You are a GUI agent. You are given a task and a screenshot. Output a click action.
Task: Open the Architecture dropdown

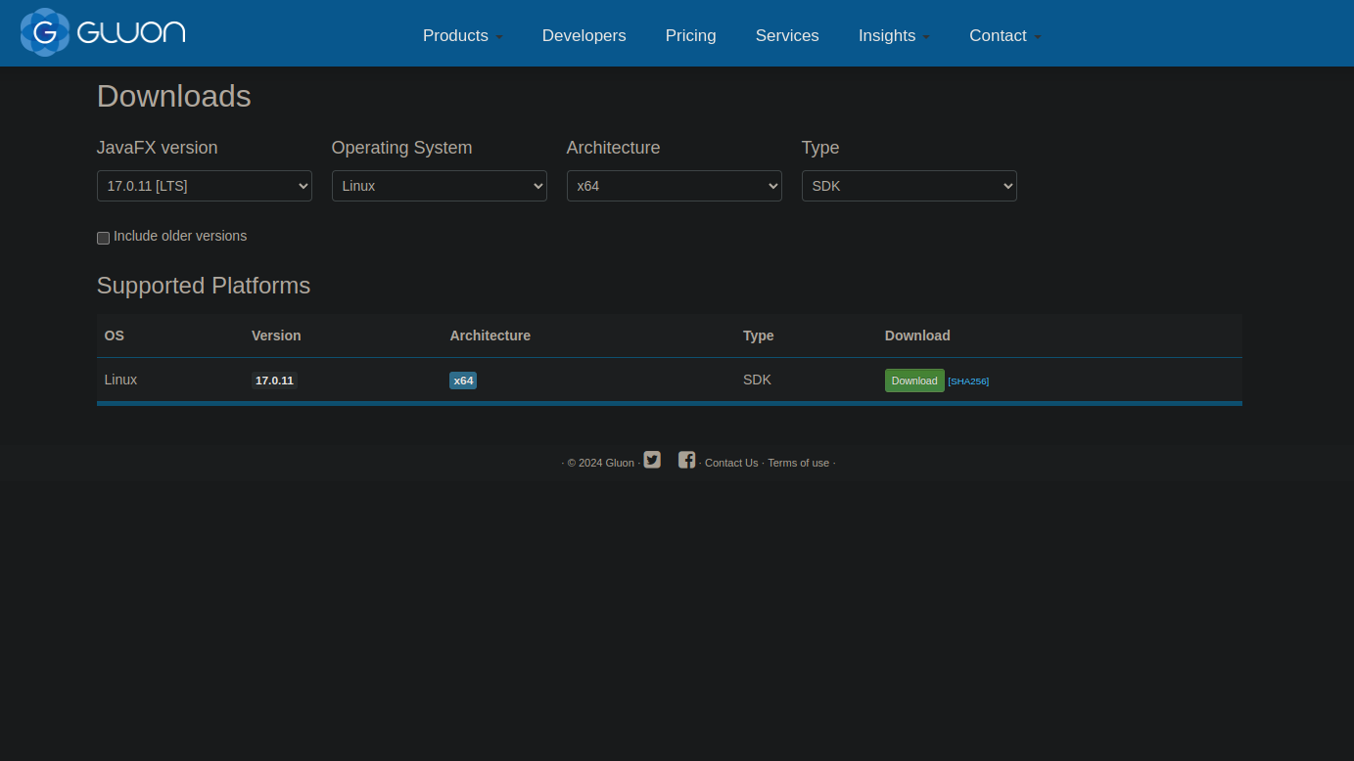(674, 186)
